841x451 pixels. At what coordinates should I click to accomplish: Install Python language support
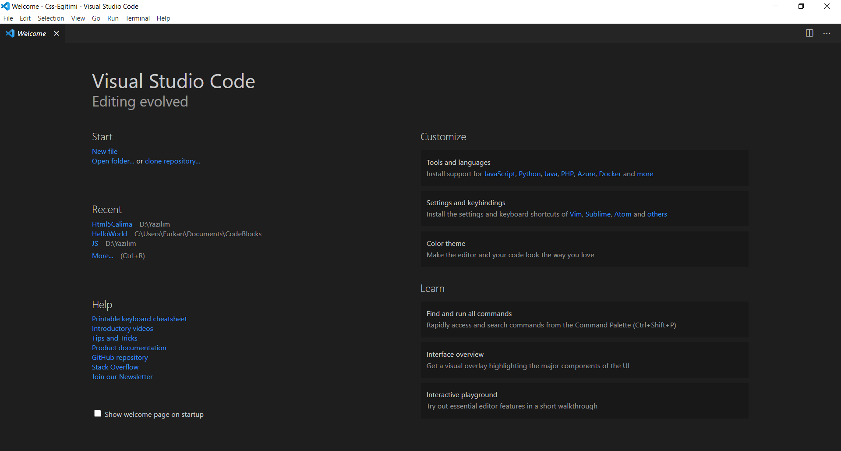pos(530,174)
